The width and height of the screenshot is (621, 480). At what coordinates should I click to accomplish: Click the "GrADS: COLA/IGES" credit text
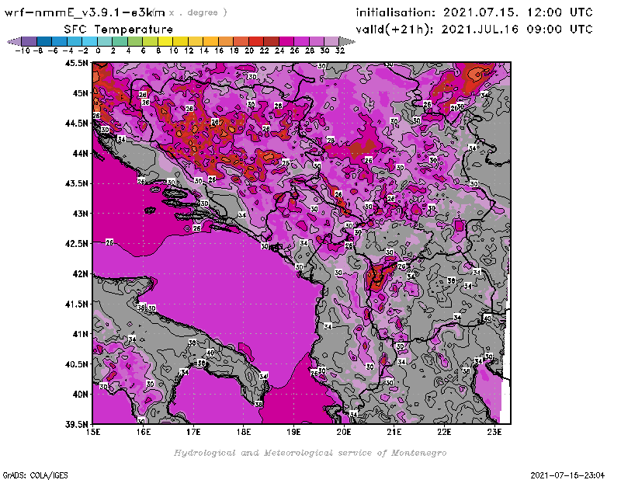pyautogui.click(x=35, y=475)
